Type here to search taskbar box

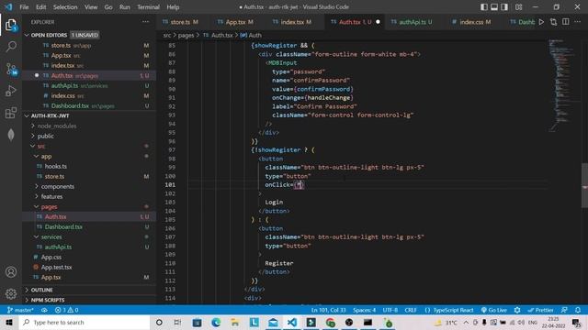click(x=85, y=323)
